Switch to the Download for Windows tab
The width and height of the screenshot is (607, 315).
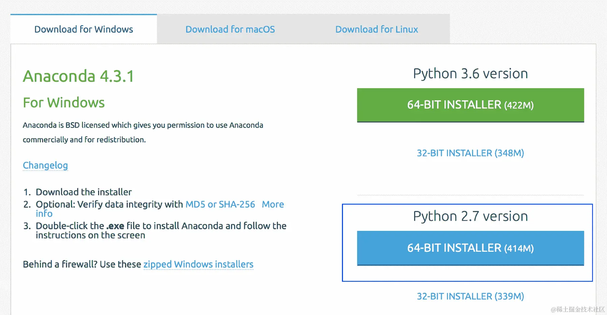84,29
